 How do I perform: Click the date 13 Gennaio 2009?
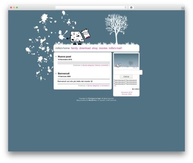[64, 77]
